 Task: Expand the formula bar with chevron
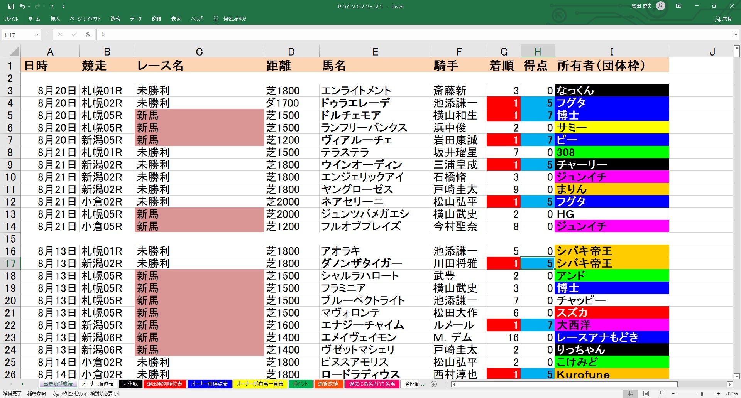(736, 35)
